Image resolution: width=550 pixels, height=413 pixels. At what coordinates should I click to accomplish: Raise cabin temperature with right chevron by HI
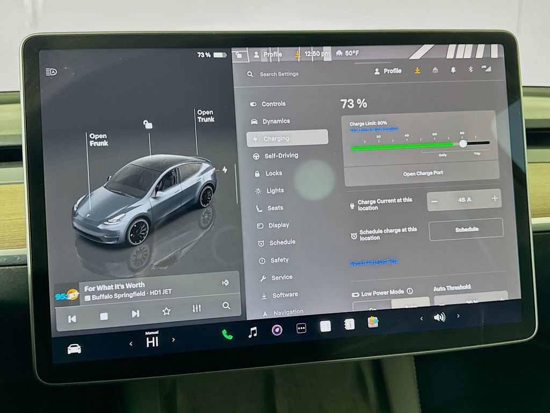173,340
